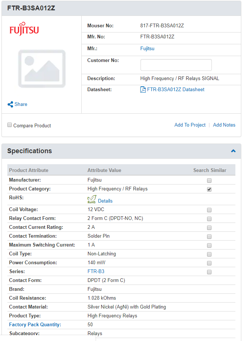Click the Non-Latching value
This screenshot has width=242, height=341.
point(102,254)
